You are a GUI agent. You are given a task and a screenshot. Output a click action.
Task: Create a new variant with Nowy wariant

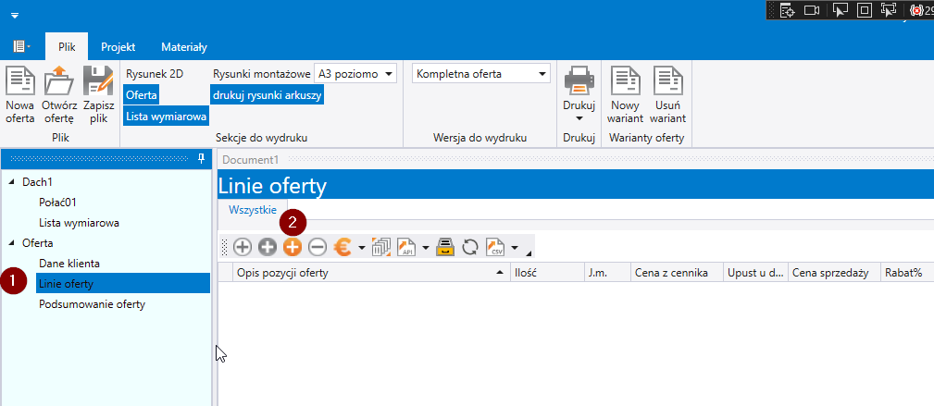(624, 81)
